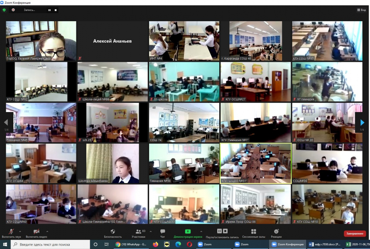Screen dimensions: 370x249
Task: Select the Алексей Ананьев participant tile
Action: click(x=113, y=41)
